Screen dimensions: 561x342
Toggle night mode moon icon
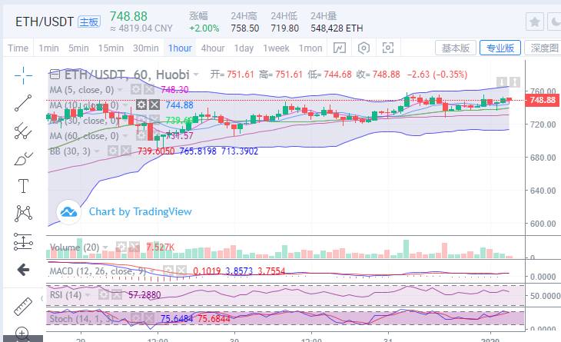555,22
